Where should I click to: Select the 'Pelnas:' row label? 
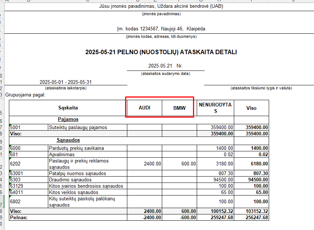68,218
